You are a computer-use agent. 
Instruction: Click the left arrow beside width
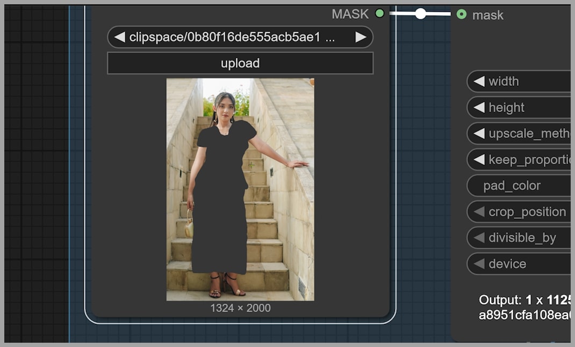point(478,82)
